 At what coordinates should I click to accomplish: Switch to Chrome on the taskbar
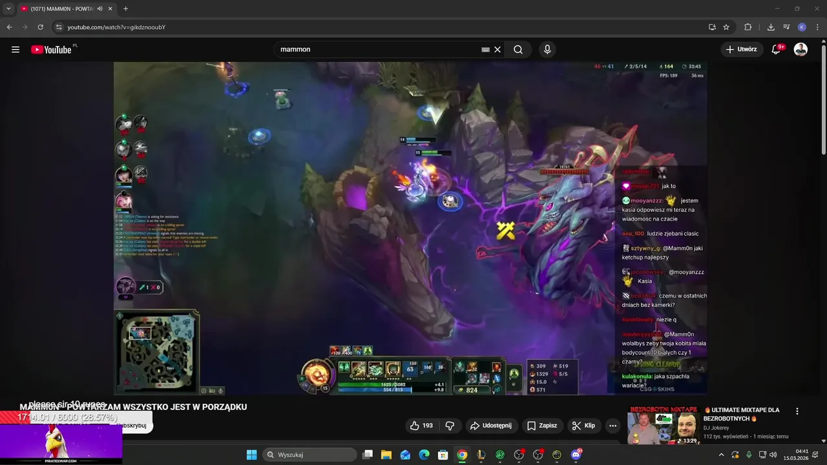pyautogui.click(x=462, y=455)
